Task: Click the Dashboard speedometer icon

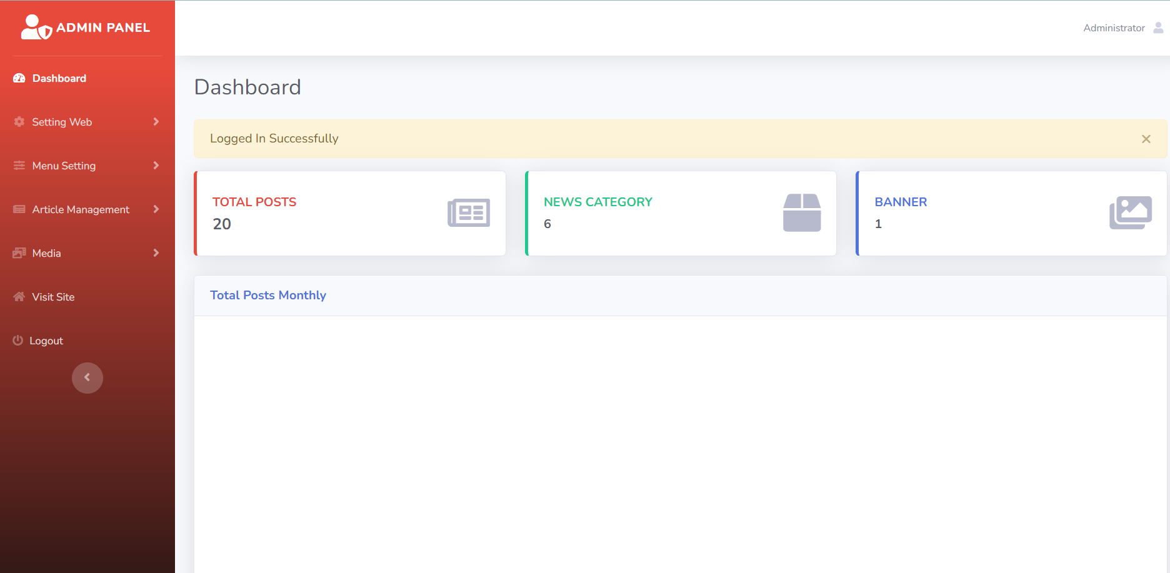Action: click(19, 78)
